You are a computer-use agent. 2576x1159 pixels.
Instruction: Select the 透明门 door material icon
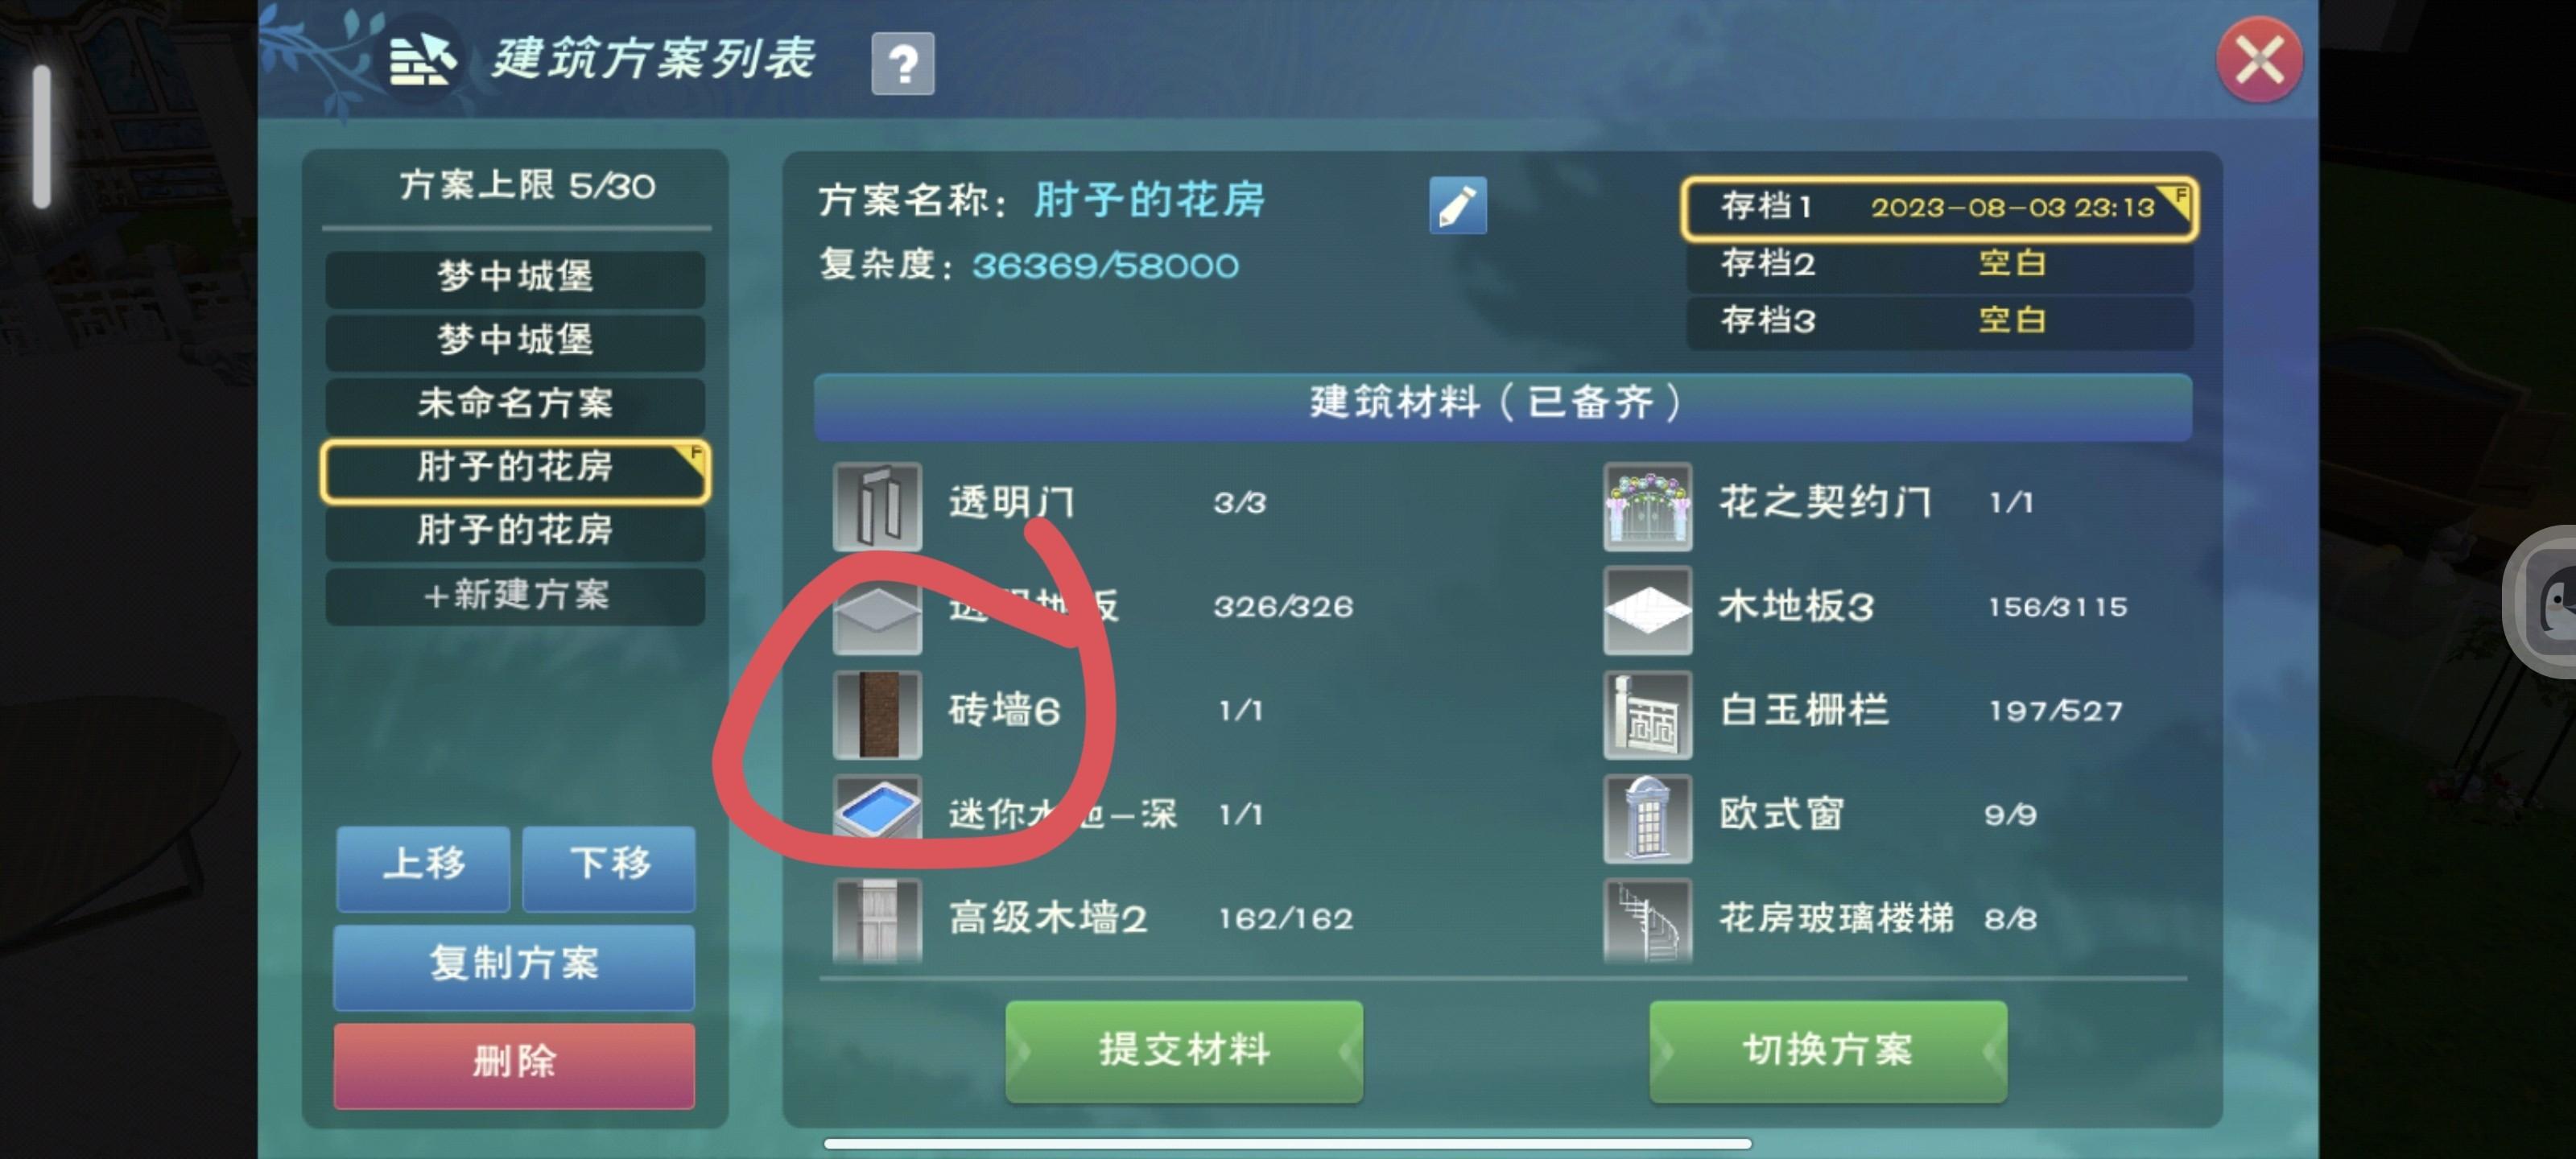(876, 506)
